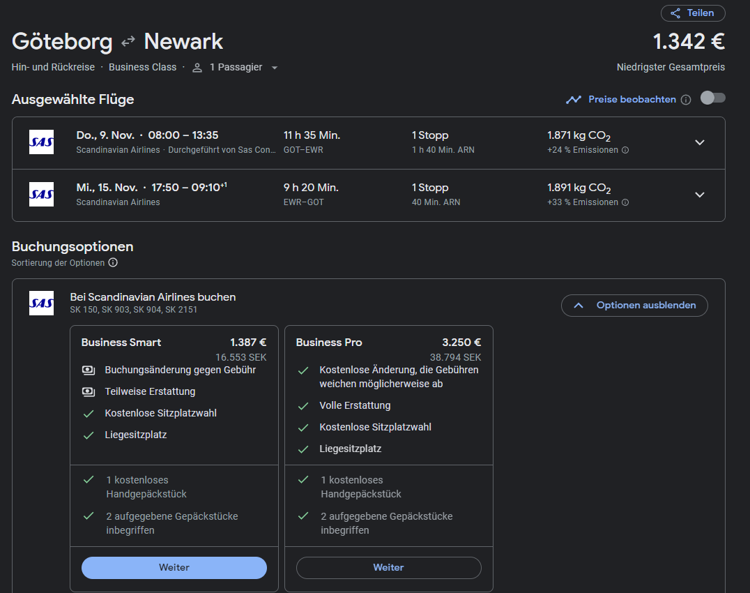The width and height of the screenshot is (750, 593).
Task: Click the price tracking graph icon
Action: [573, 100]
